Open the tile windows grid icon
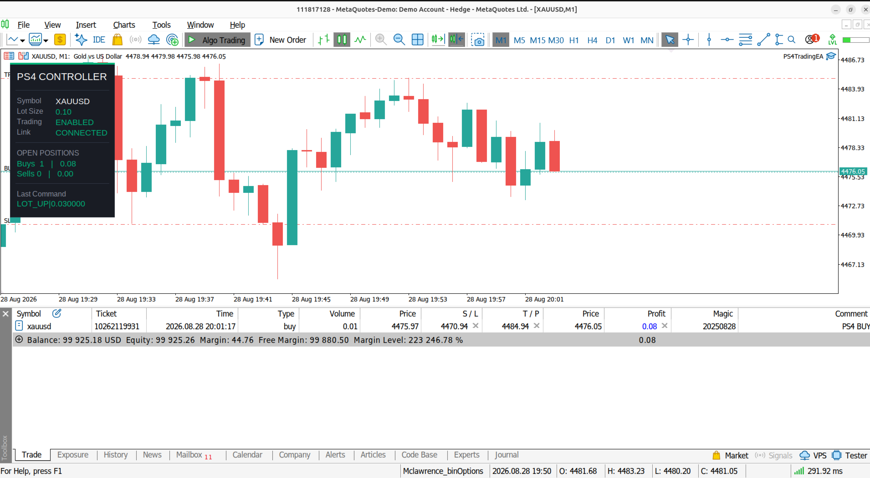Viewport: 870px width, 478px height. pyautogui.click(x=417, y=40)
